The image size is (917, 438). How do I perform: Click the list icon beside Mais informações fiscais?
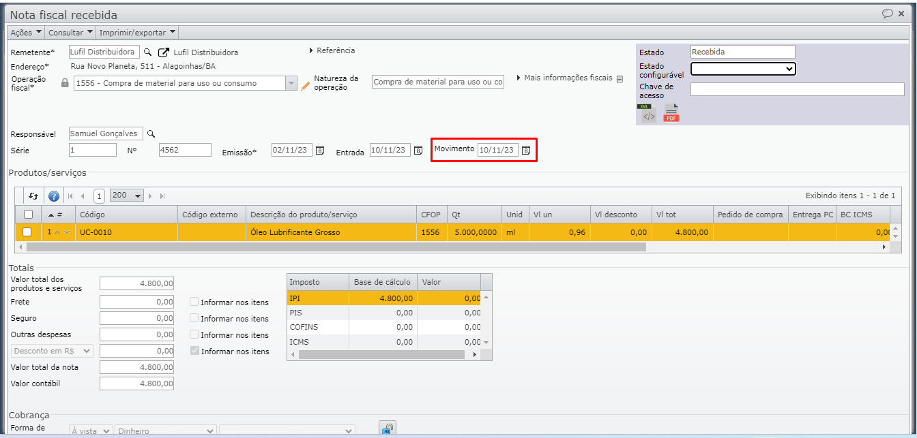point(620,79)
